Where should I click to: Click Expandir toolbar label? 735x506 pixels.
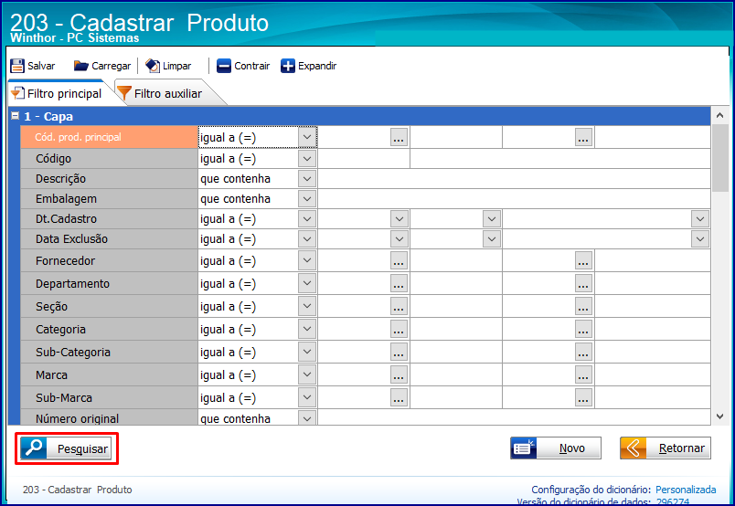coord(317,66)
